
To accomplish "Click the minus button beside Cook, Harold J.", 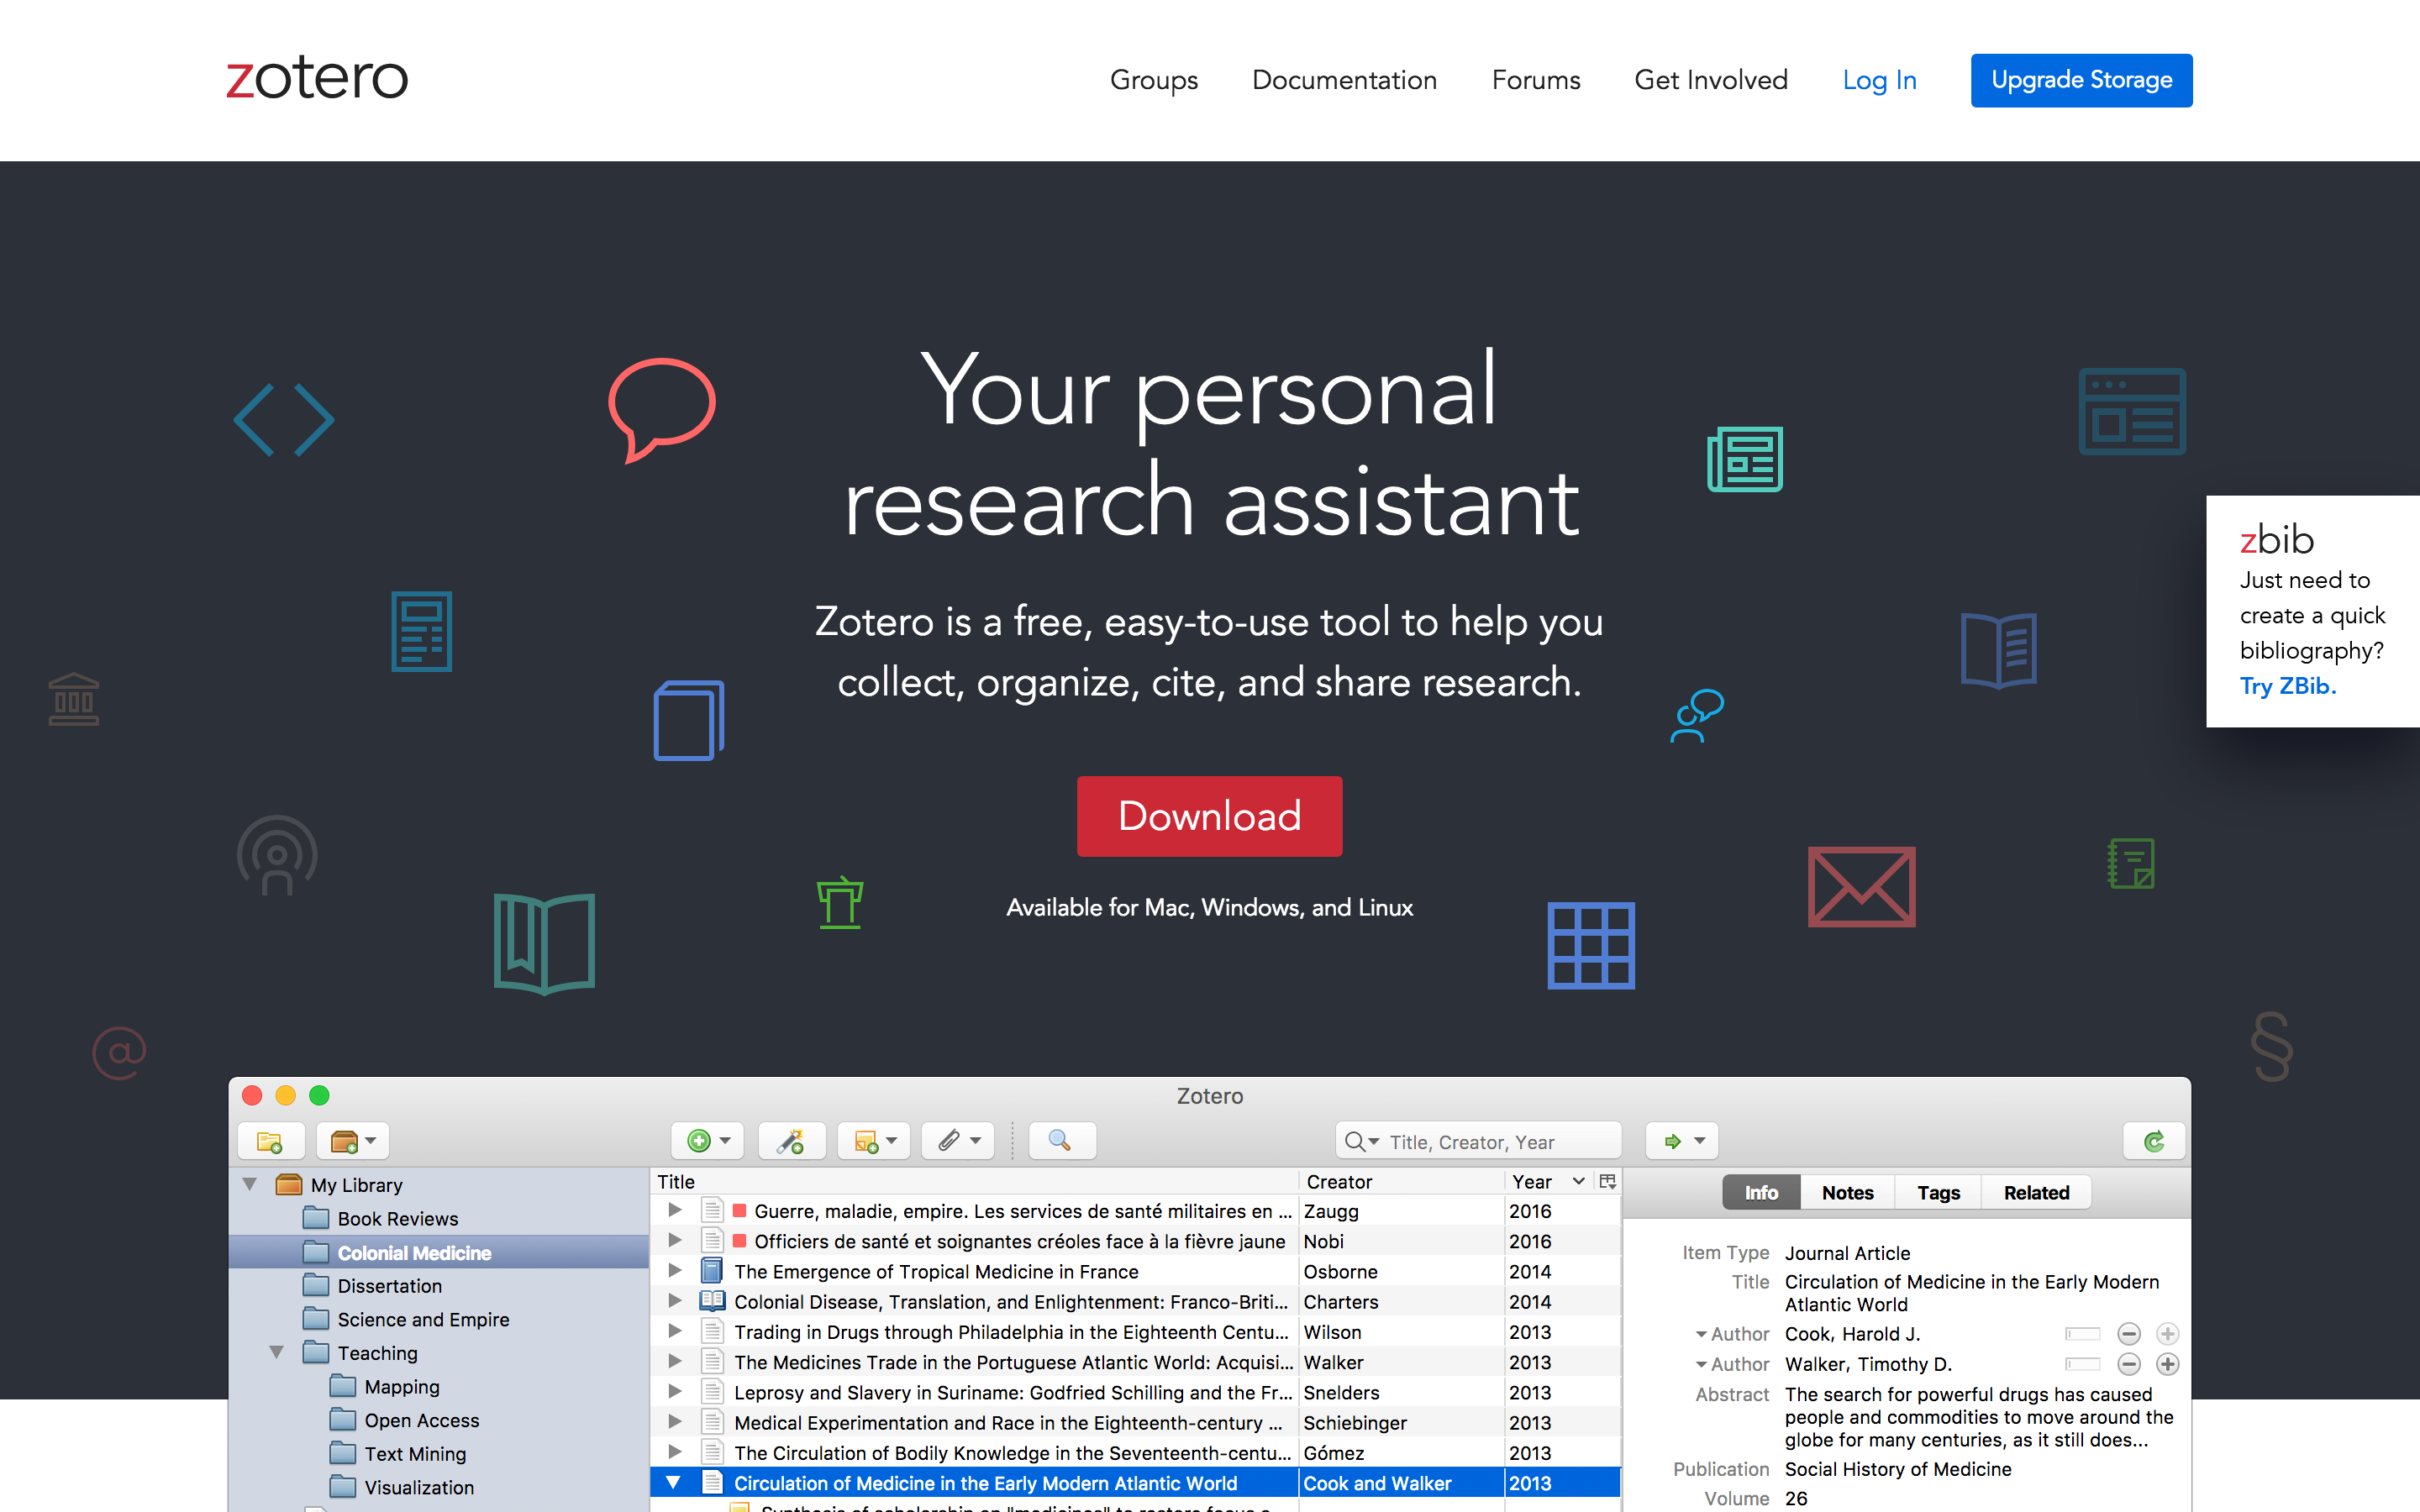I will pyautogui.click(x=2128, y=1334).
